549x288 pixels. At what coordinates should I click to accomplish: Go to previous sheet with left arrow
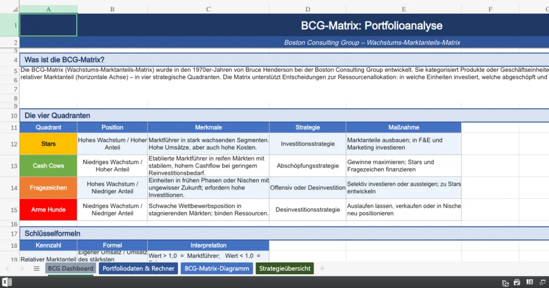click(7, 269)
